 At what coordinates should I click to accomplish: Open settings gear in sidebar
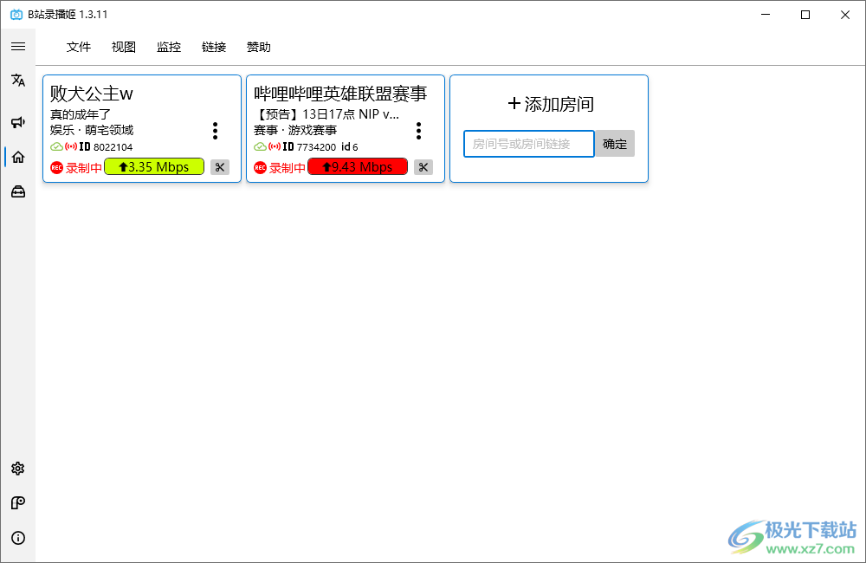click(x=17, y=469)
